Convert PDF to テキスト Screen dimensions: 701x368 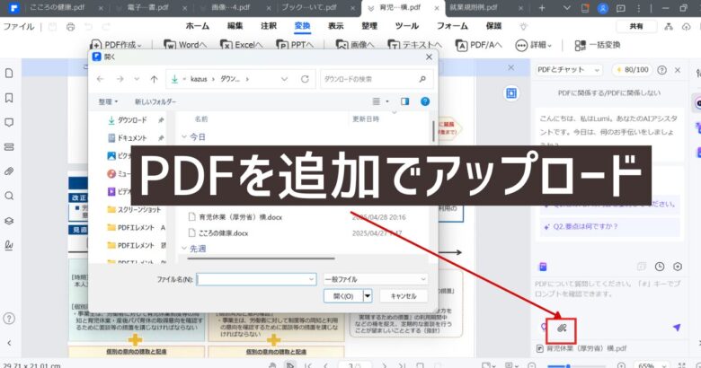pyautogui.click(x=414, y=45)
